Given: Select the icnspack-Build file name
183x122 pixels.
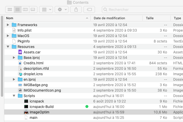Looking at the screenshot, I should (41, 106).
